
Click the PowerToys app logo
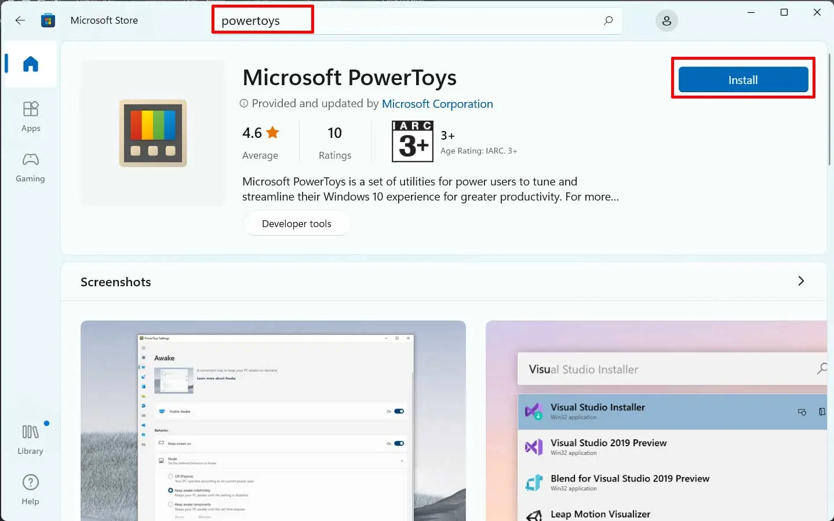[153, 133]
